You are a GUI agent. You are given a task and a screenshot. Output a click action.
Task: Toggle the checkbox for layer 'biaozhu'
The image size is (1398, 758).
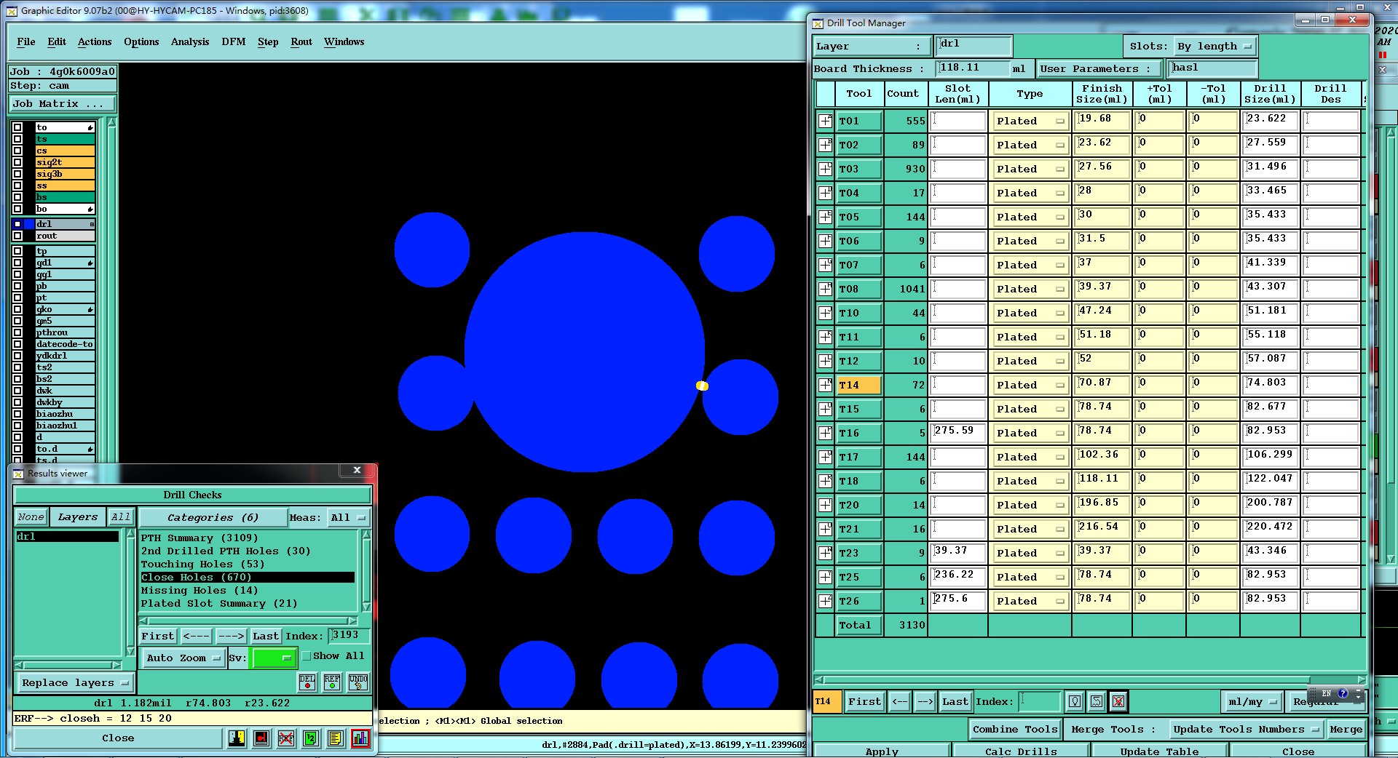tap(17, 414)
